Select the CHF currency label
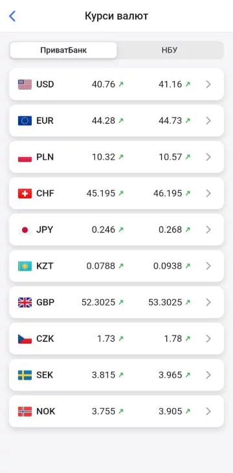 (x=45, y=193)
